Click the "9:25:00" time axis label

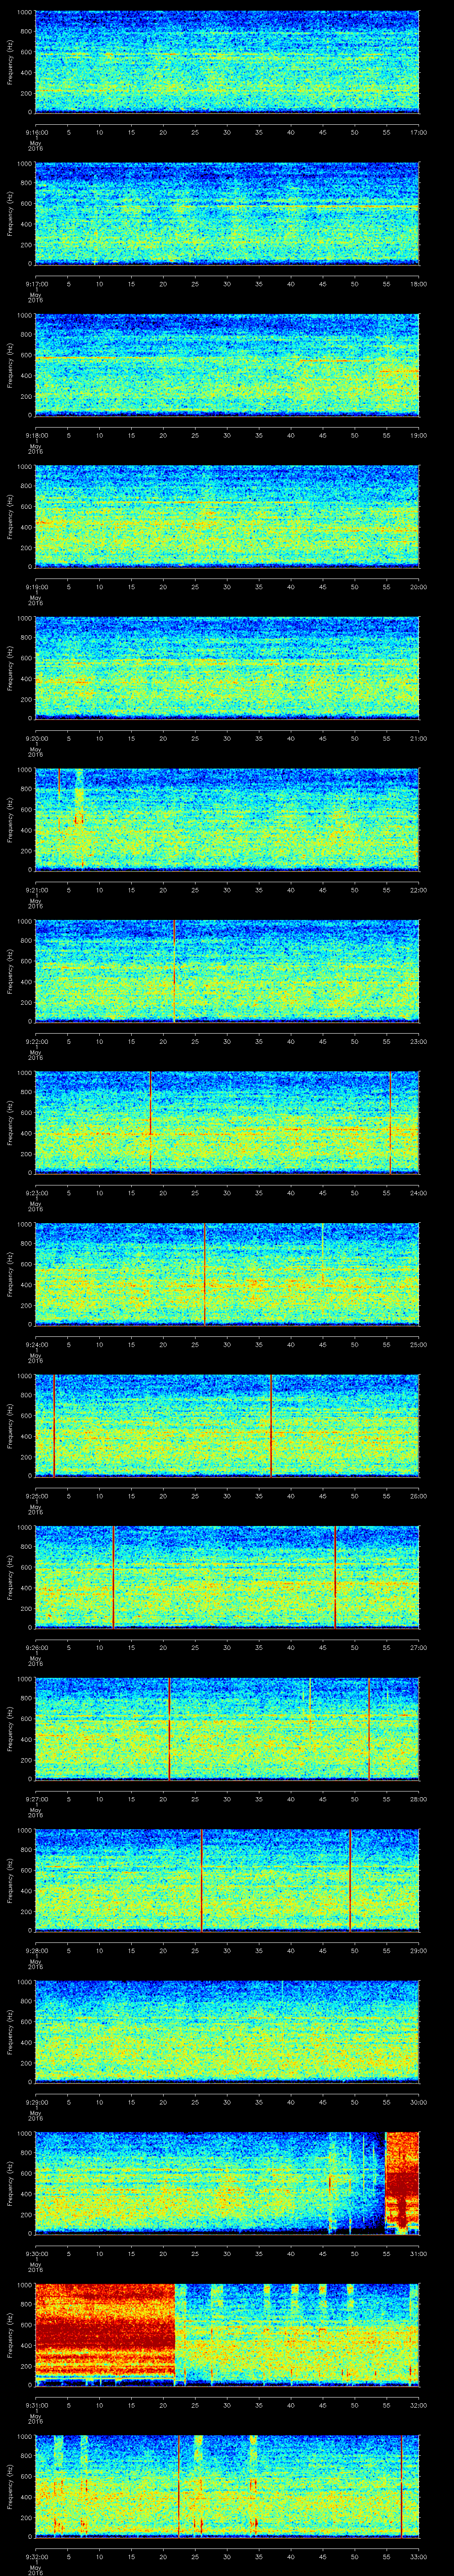(x=36, y=1496)
